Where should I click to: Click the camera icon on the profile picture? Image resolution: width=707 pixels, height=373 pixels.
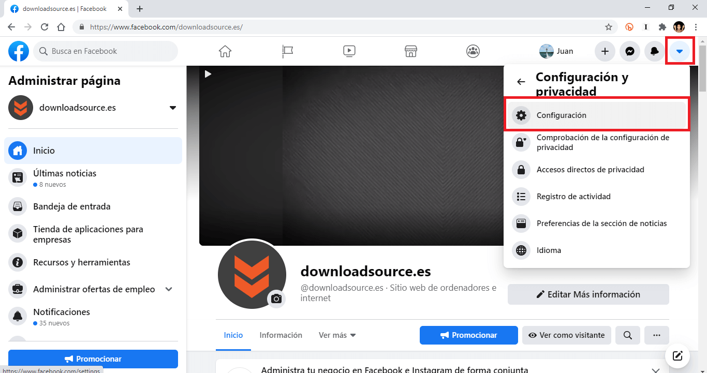[276, 299]
